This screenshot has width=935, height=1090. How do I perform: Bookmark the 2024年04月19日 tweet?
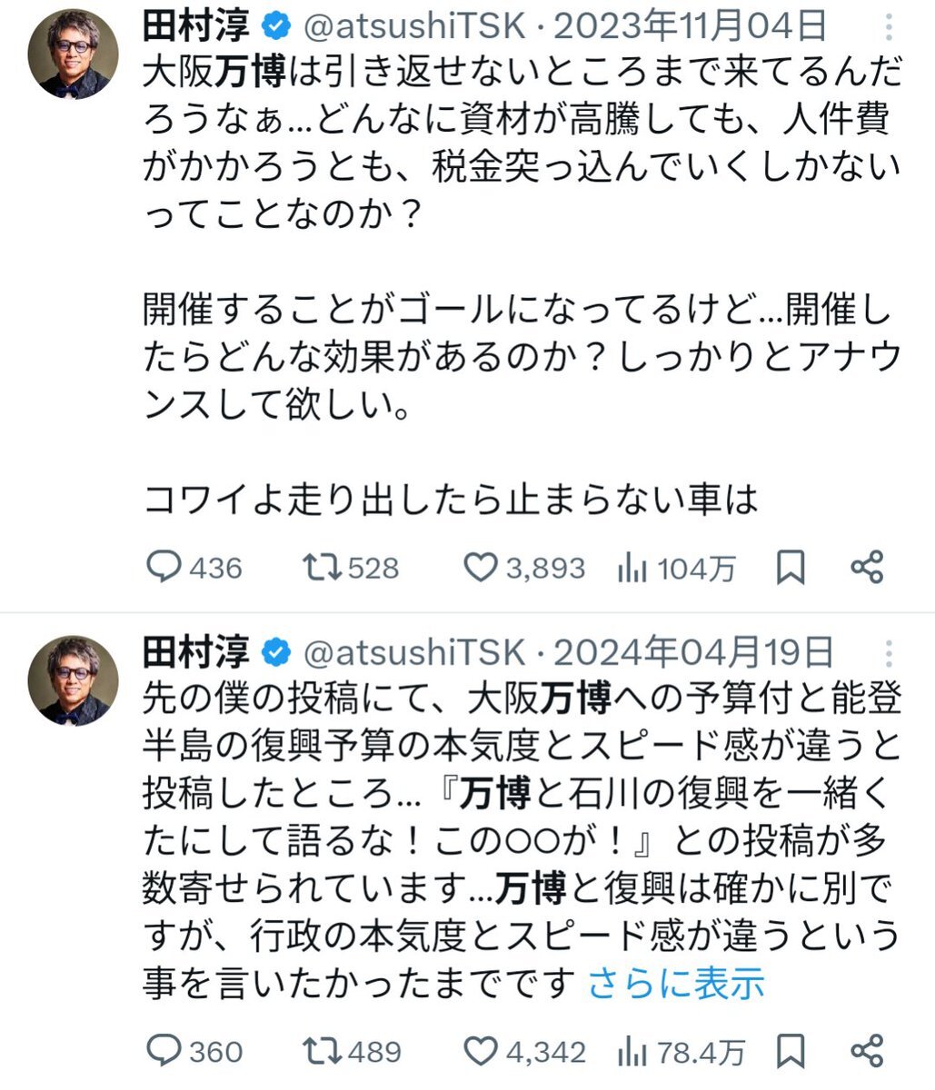pyautogui.click(x=791, y=1051)
